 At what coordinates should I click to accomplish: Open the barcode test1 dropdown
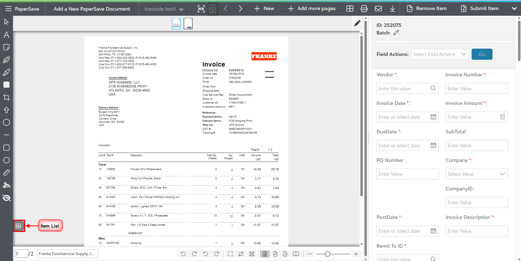click(x=164, y=9)
